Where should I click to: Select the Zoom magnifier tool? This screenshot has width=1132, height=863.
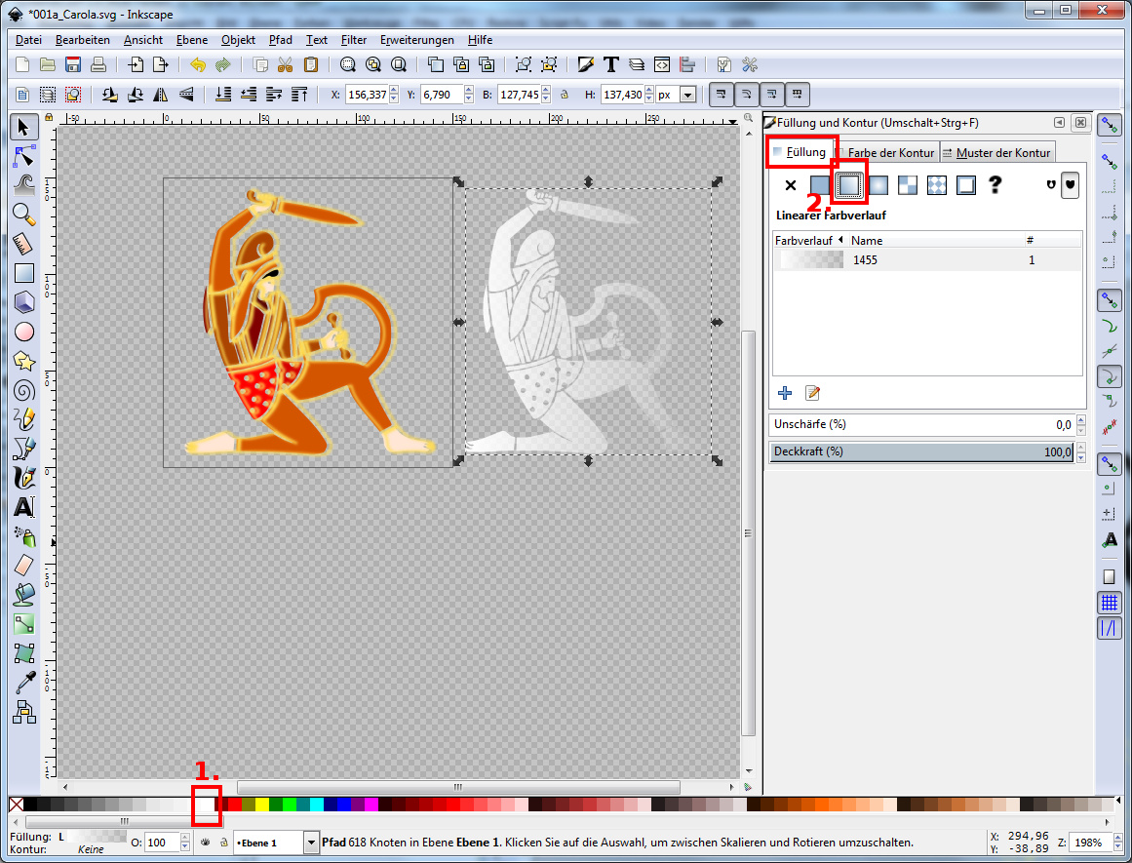(24, 215)
